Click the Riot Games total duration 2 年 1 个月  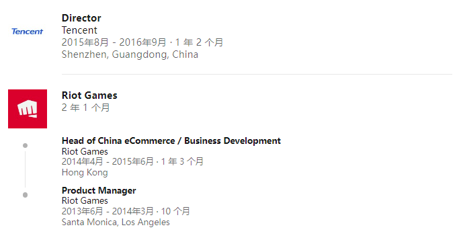[85, 108]
